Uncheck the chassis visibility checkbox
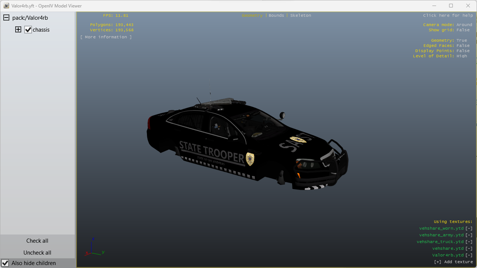Image resolution: width=477 pixels, height=268 pixels. 28,30
